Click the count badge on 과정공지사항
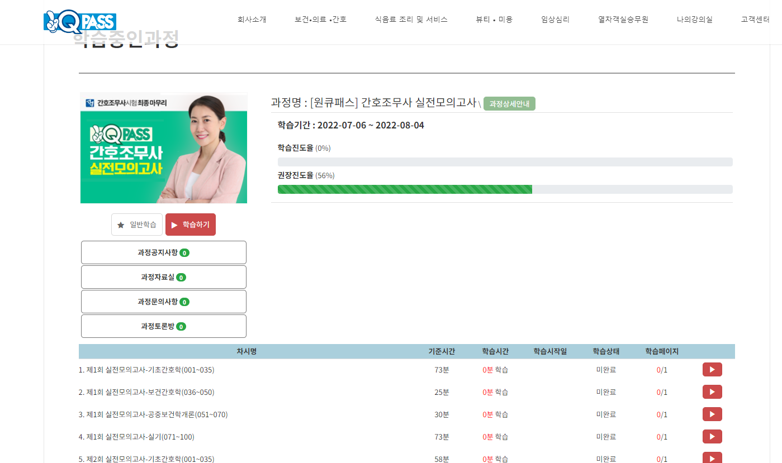This screenshot has height=463, width=782. (184, 253)
